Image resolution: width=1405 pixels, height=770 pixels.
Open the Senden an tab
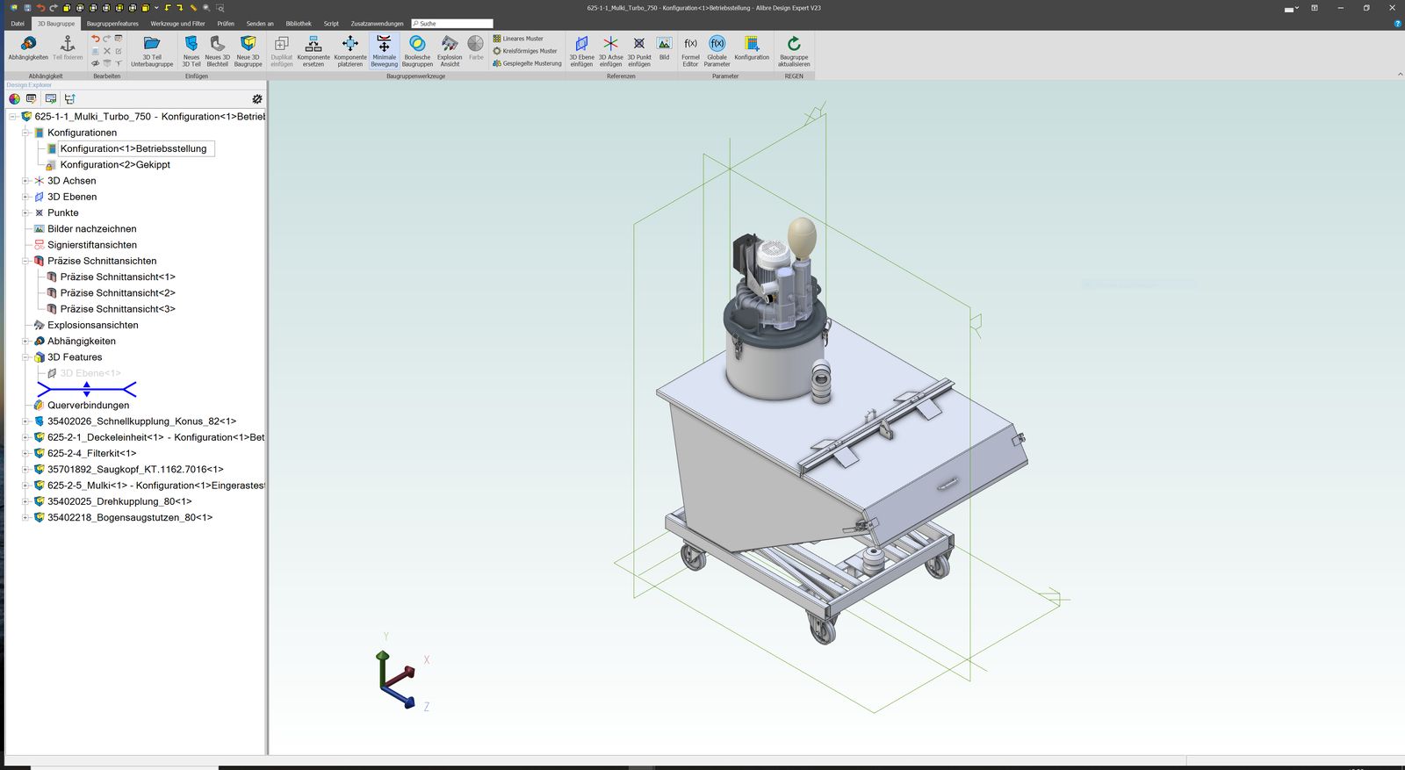pos(260,24)
